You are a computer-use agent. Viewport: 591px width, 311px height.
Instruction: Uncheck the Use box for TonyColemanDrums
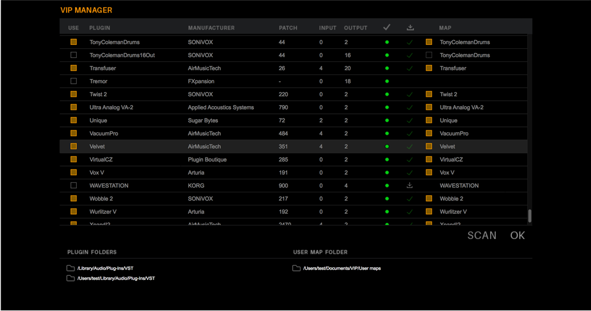pyautogui.click(x=73, y=42)
